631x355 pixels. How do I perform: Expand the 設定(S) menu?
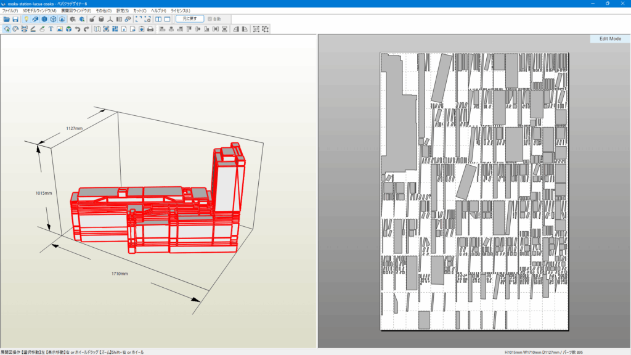pos(123,11)
